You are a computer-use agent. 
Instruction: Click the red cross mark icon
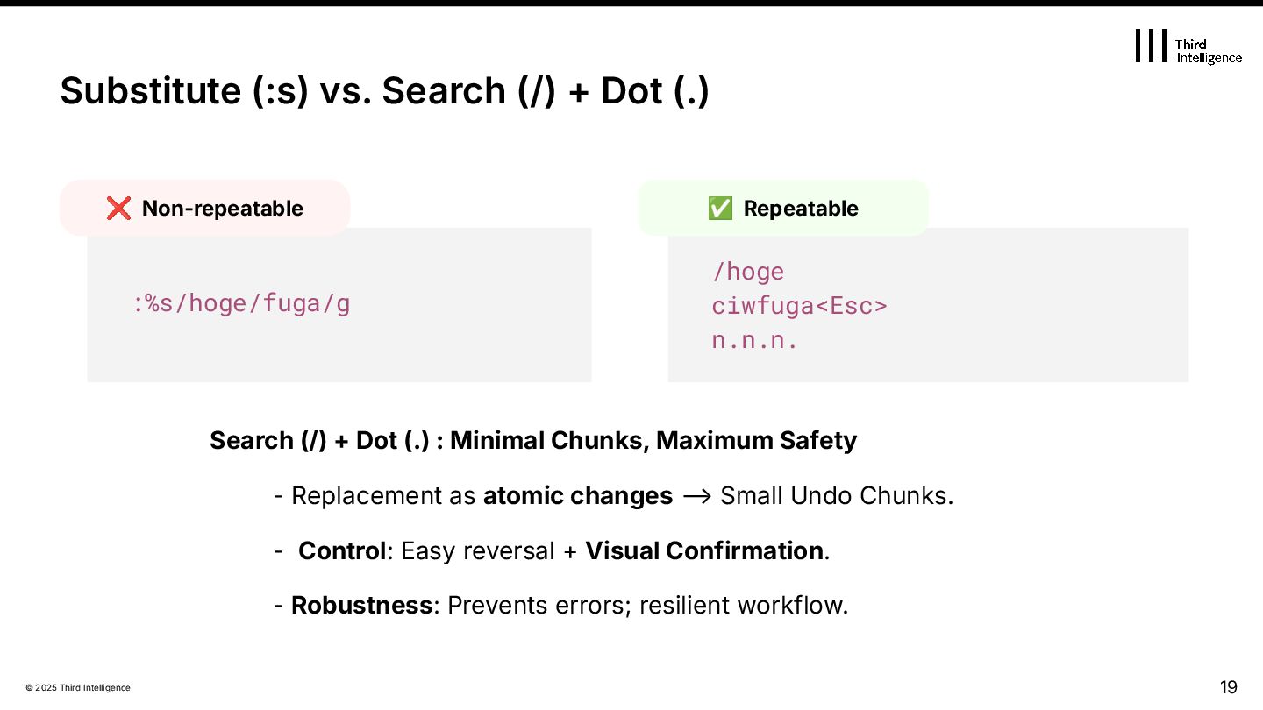118,209
